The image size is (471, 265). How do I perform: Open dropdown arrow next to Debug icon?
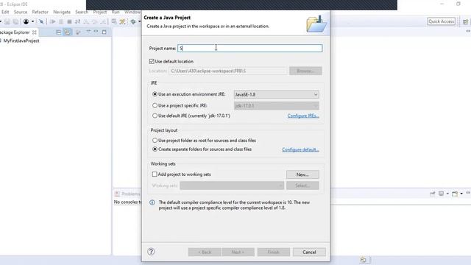click(x=139, y=21)
